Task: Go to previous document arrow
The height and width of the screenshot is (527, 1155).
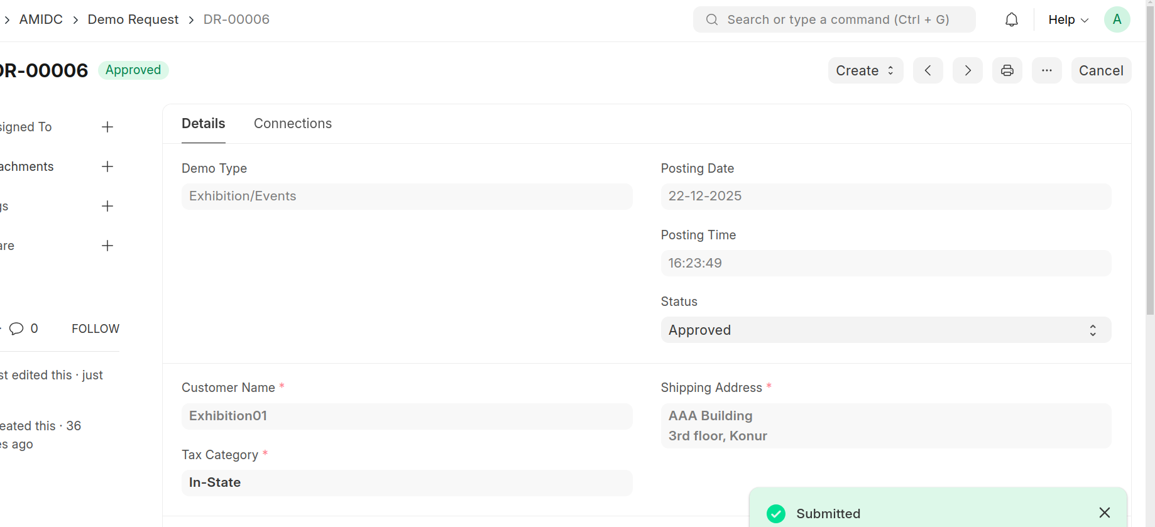Action: 928,70
